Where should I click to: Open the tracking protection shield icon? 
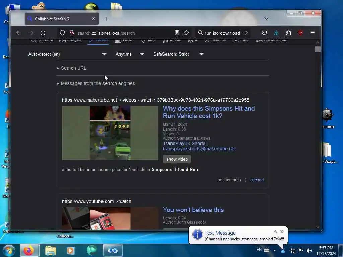tap(62, 33)
